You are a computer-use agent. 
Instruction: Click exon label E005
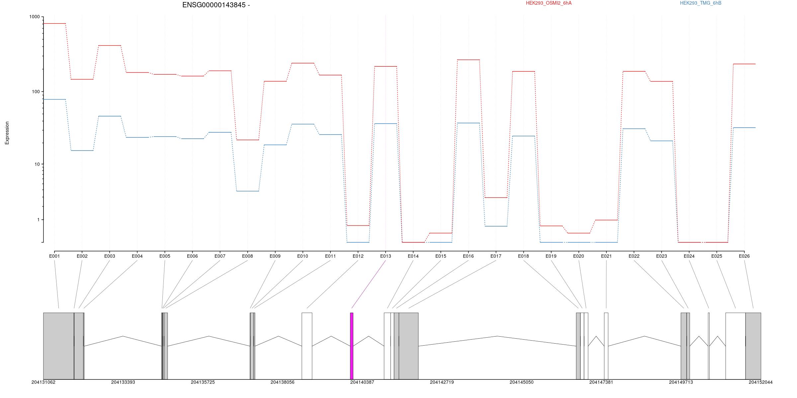pyautogui.click(x=165, y=256)
